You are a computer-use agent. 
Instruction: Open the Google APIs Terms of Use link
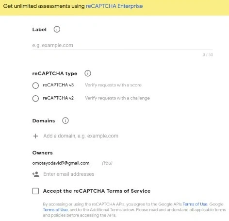[x=195, y=204]
